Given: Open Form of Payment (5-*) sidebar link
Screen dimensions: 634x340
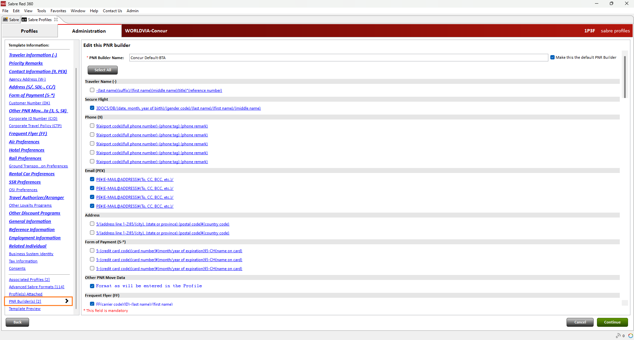Looking at the screenshot, I should click(x=32, y=95).
